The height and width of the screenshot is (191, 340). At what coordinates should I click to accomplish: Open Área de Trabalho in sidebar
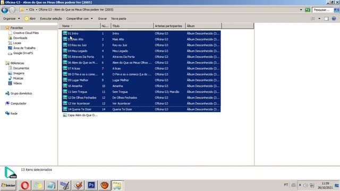coord(24,48)
